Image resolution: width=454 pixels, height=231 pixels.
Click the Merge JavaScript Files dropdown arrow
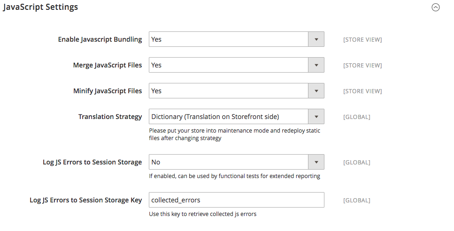click(316, 65)
